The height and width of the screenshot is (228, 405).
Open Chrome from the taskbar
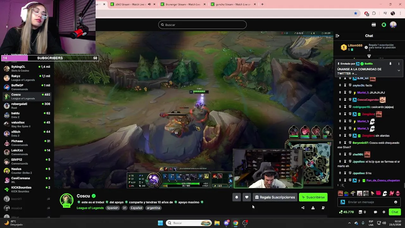[236, 223]
